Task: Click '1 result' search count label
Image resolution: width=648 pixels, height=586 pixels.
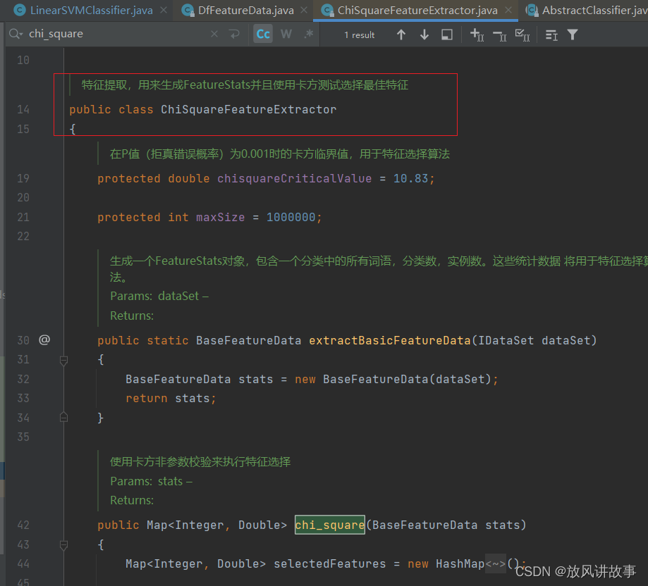Action: pyautogui.click(x=359, y=35)
